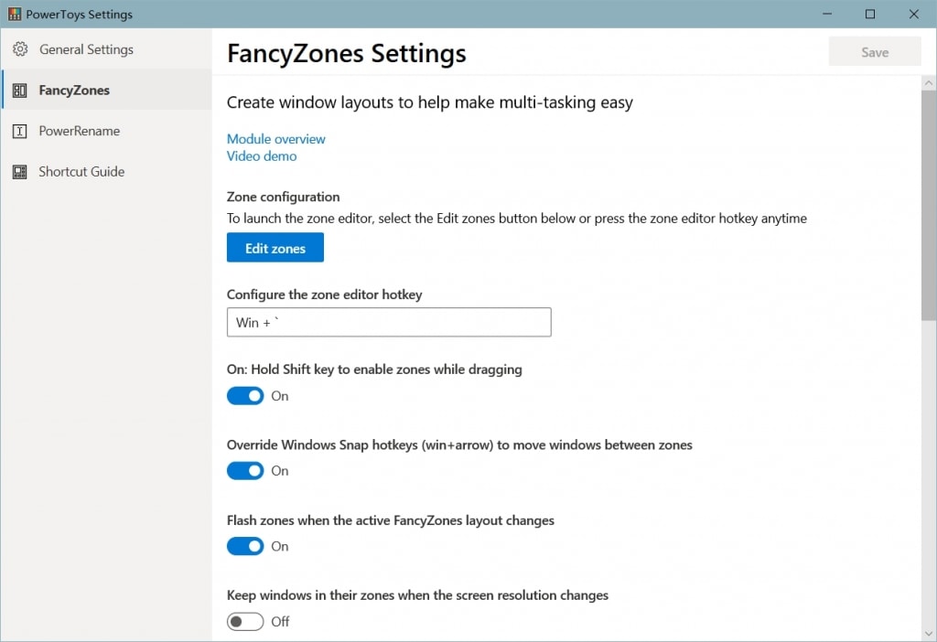Select FancyZones in the sidebar
937x642 pixels.
106,91
